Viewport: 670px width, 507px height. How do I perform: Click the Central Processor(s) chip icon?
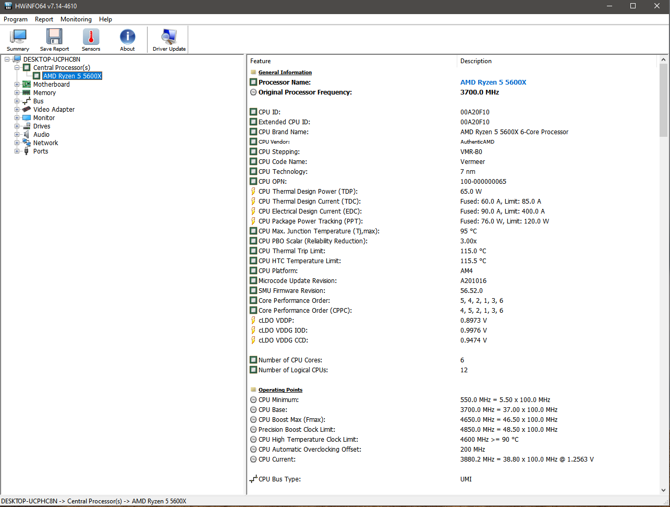pyautogui.click(x=27, y=68)
